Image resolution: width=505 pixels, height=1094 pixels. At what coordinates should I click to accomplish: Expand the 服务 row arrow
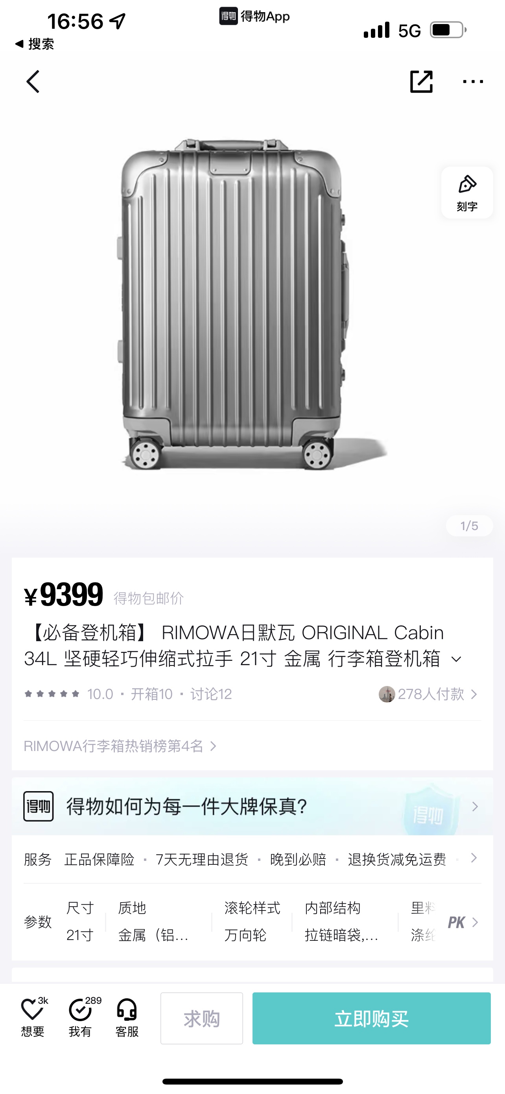coord(474,858)
